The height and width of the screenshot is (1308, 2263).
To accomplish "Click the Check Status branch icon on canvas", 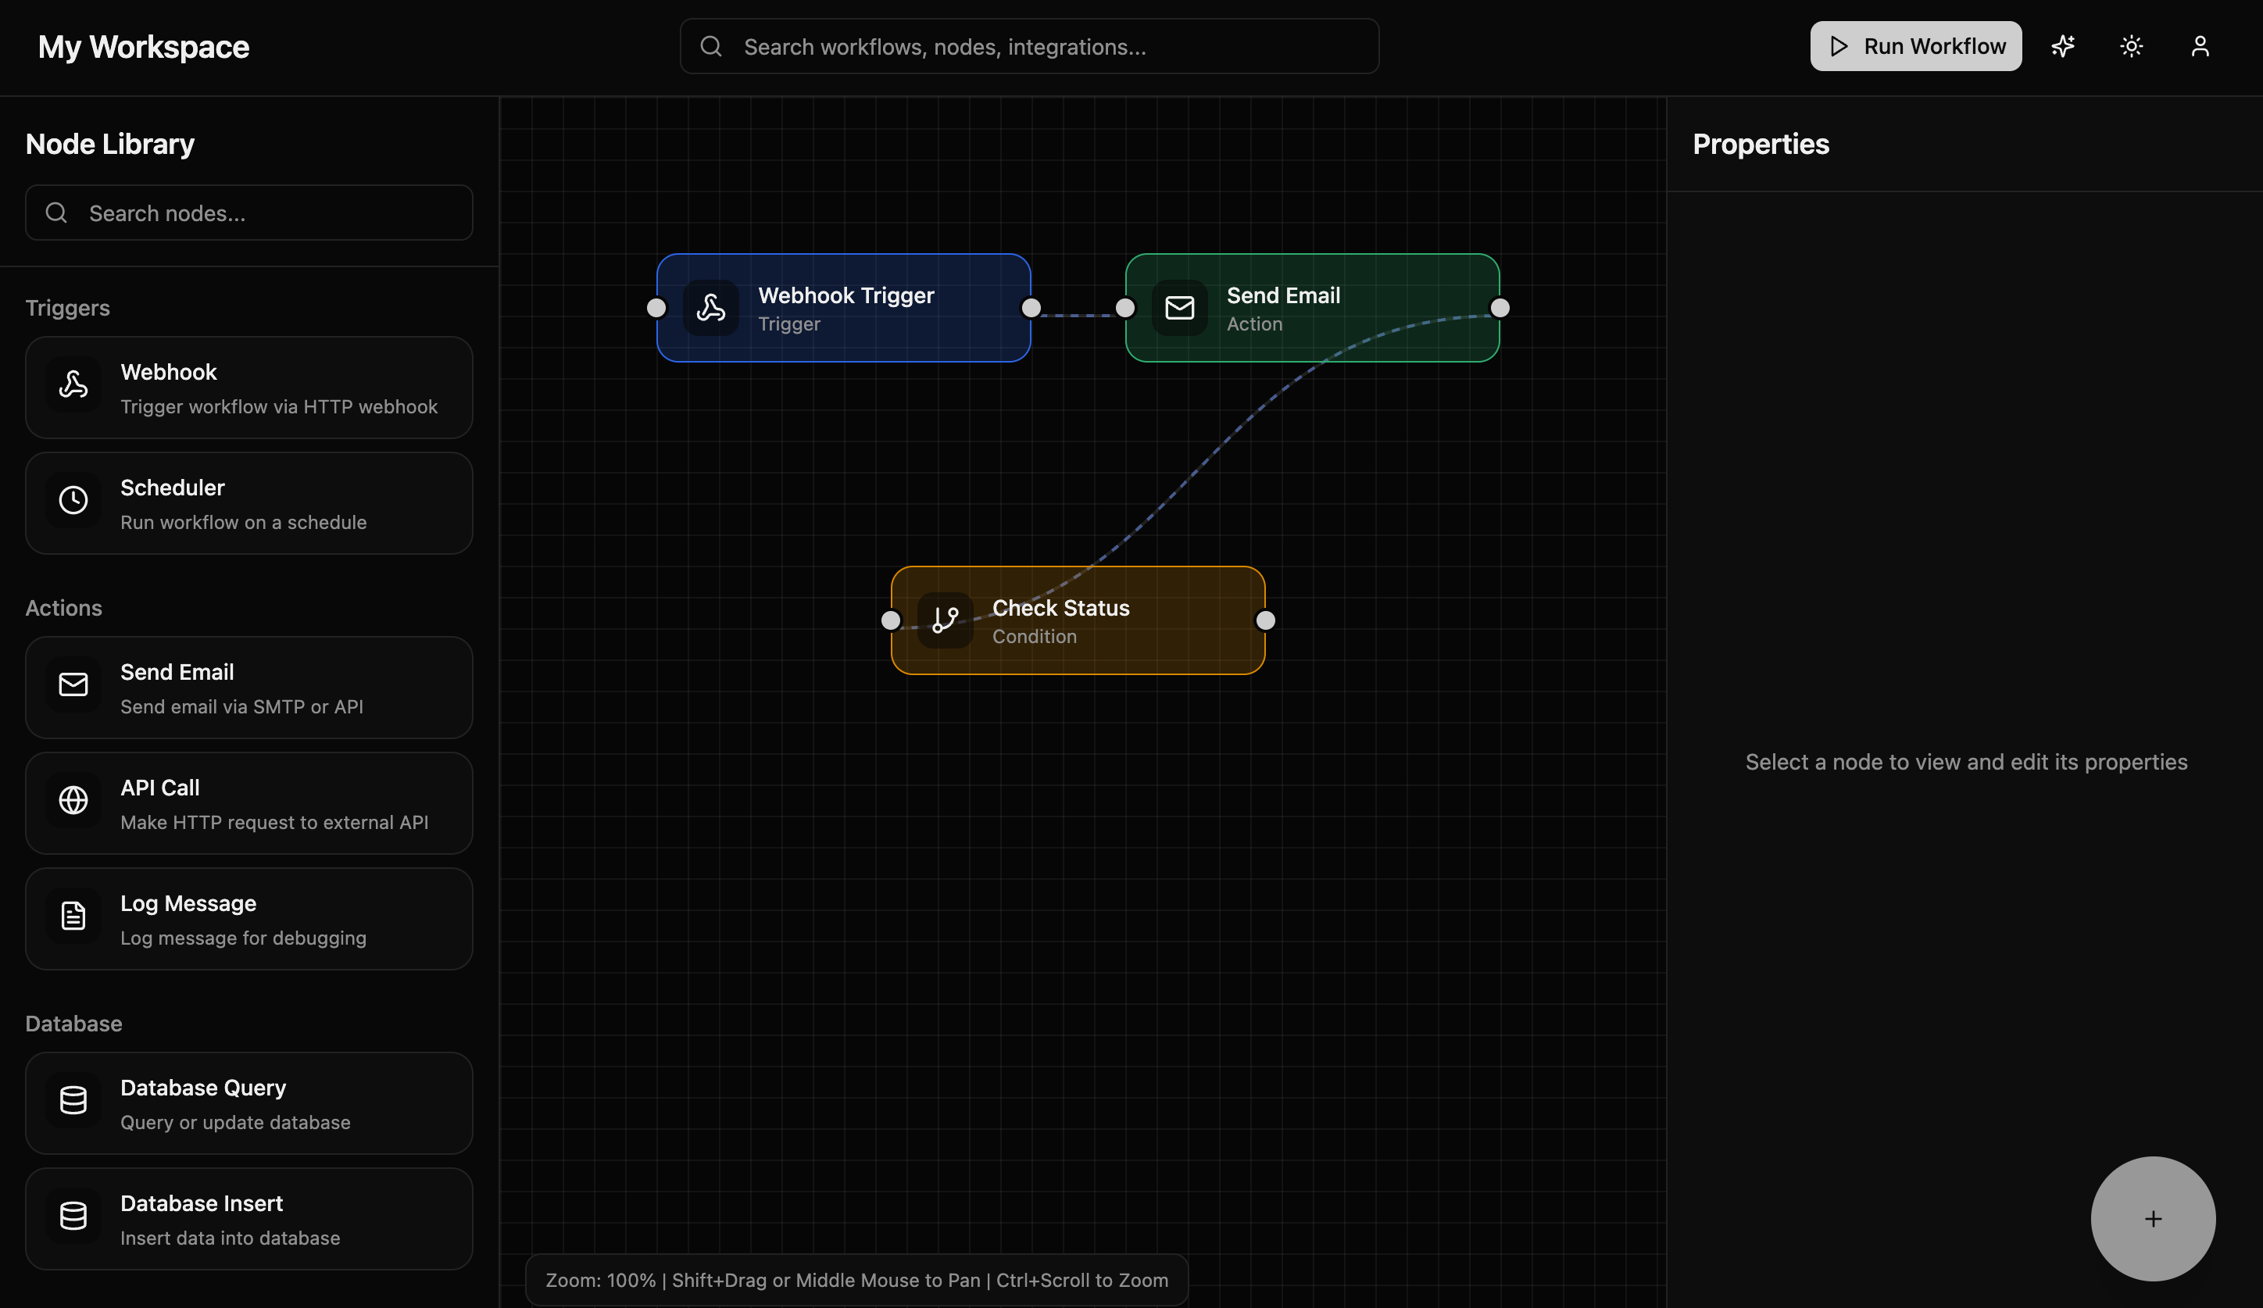I will (945, 620).
